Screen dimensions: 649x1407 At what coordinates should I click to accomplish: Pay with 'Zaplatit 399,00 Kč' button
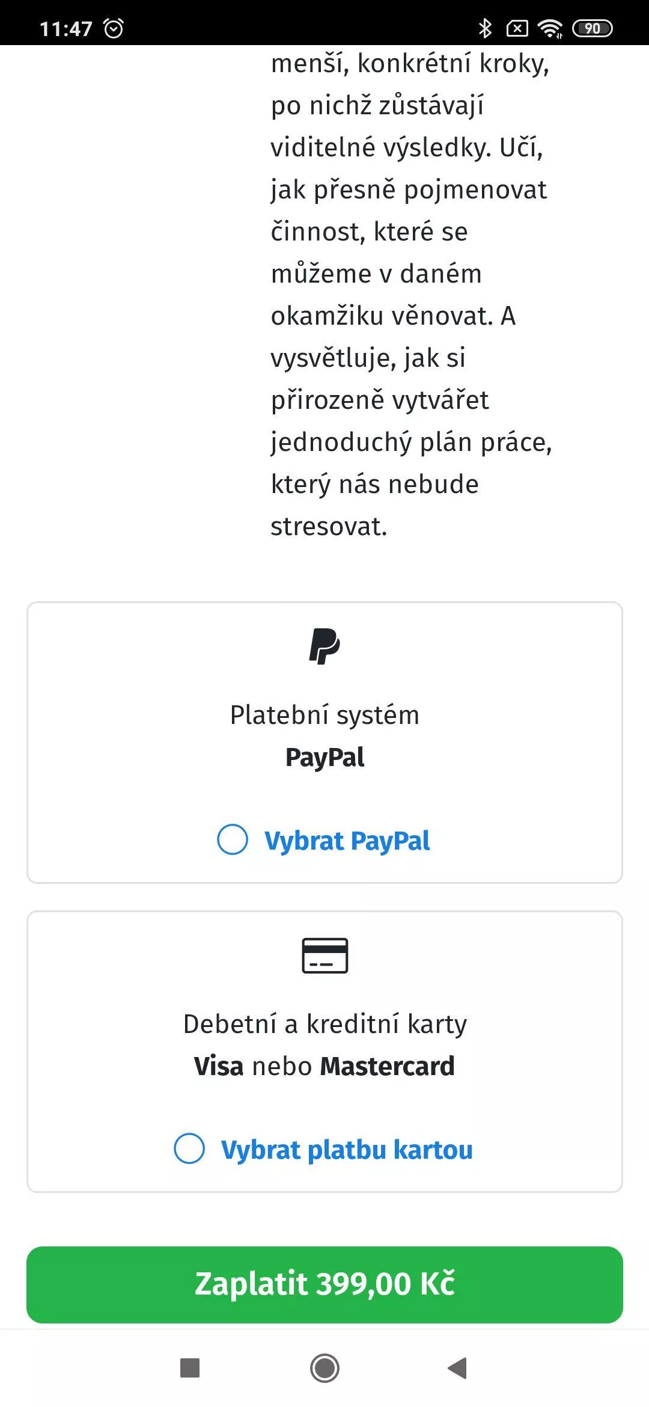pos(324,1284)
